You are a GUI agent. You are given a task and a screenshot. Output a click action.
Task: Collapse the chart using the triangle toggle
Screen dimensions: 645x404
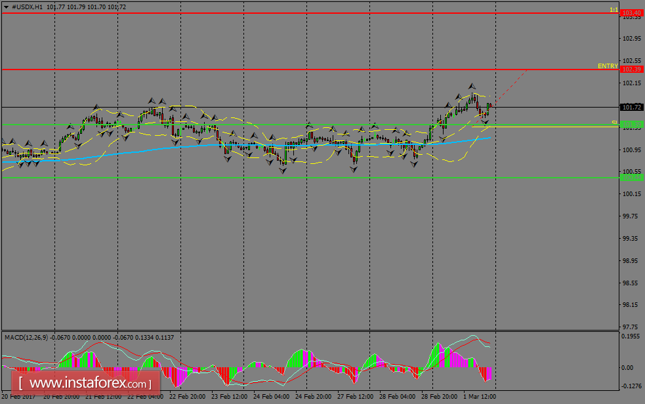pyautogui.click(x=6, y=6)
